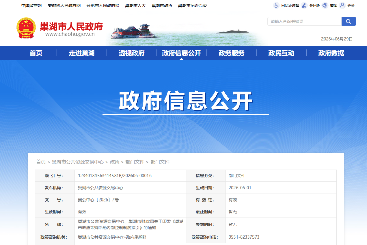Screen dimensions: 367x245
Task: Click the 有效 value beside 生效时间
Action: pos(82,212)
